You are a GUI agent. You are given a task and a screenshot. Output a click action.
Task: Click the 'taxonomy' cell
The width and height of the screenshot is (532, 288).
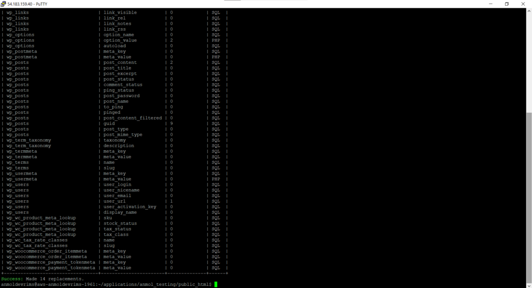[114, 140]
